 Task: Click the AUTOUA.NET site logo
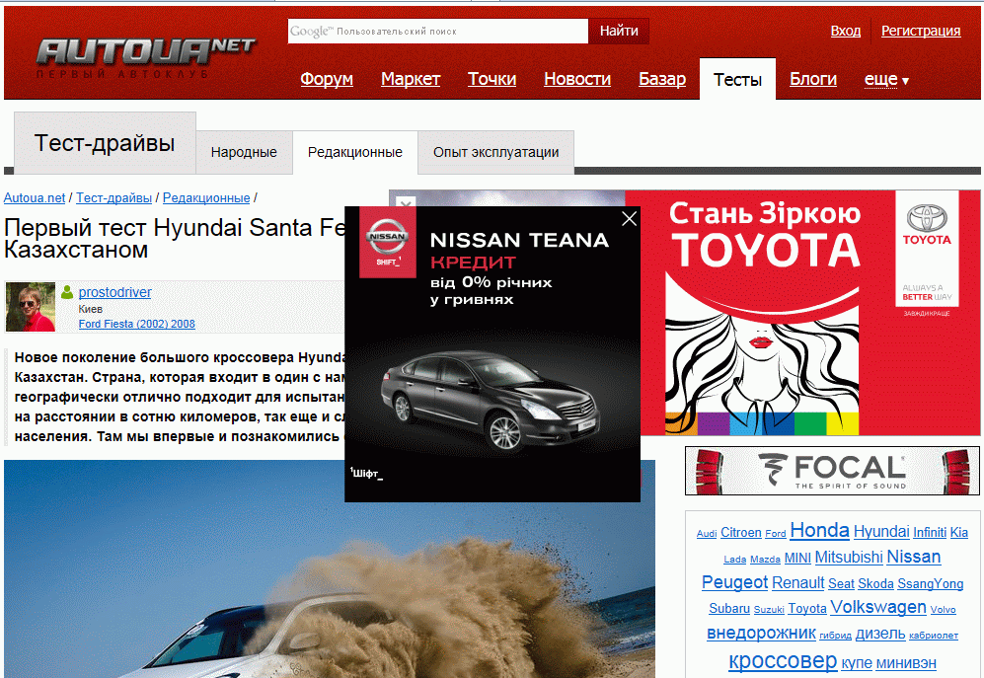tap(146, 58)
